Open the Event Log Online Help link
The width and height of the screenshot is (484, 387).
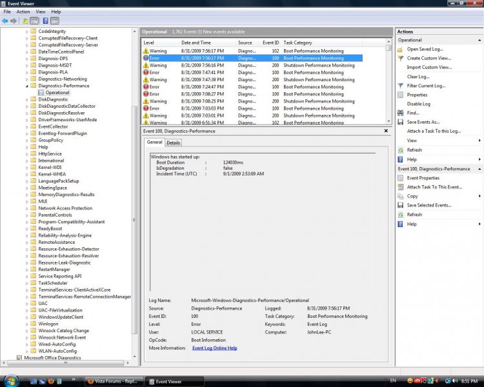(x=214, y=348)
